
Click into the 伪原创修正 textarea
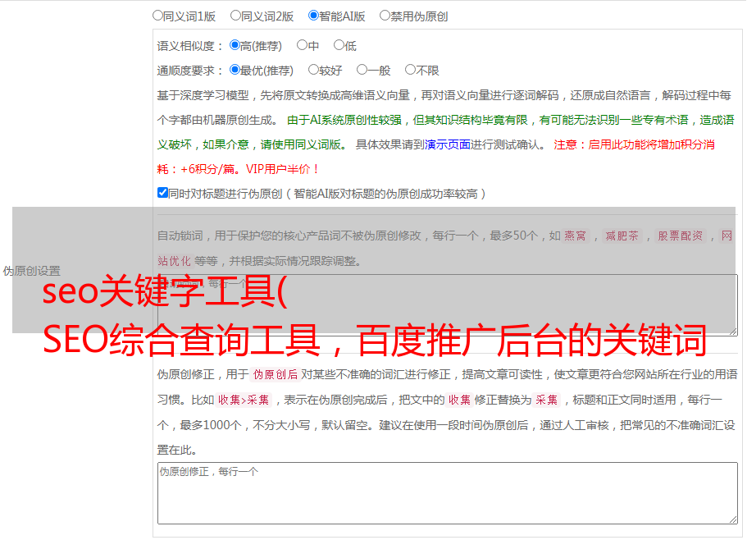(x=448, y=493)
